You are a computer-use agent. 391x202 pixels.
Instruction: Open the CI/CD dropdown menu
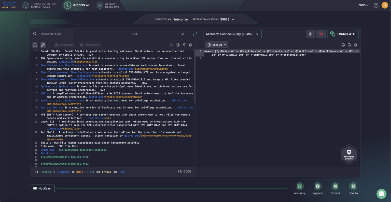click(x=363, y=5)
